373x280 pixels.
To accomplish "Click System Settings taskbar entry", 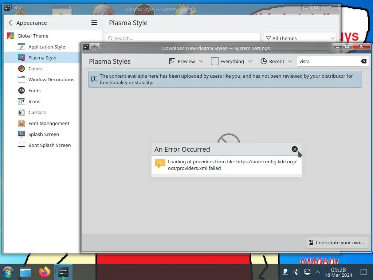I will click(63, 272).
